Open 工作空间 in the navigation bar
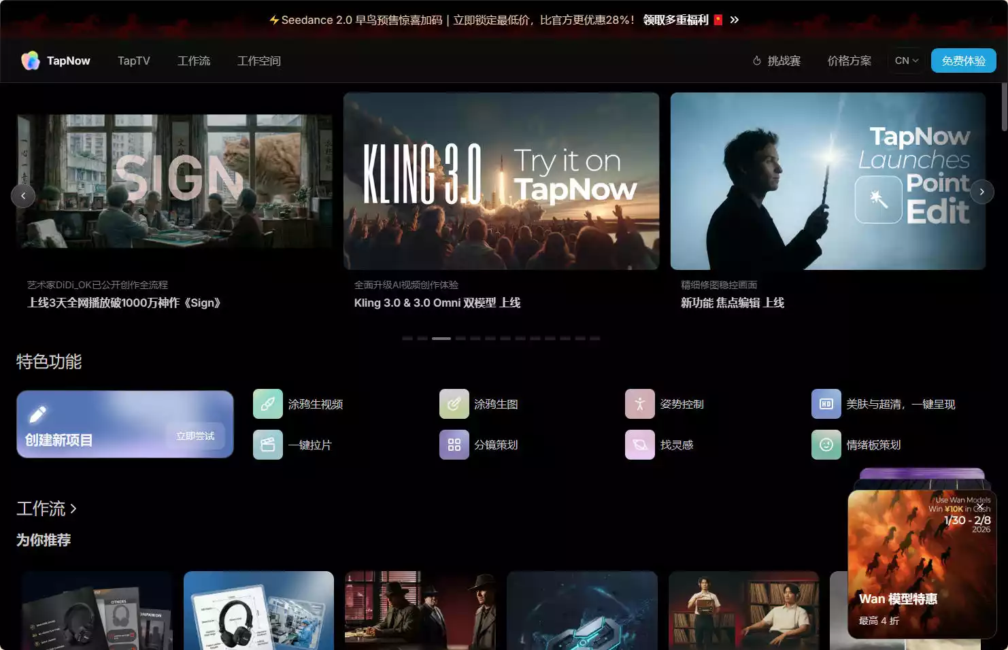1008x650 pixels. 259,61
